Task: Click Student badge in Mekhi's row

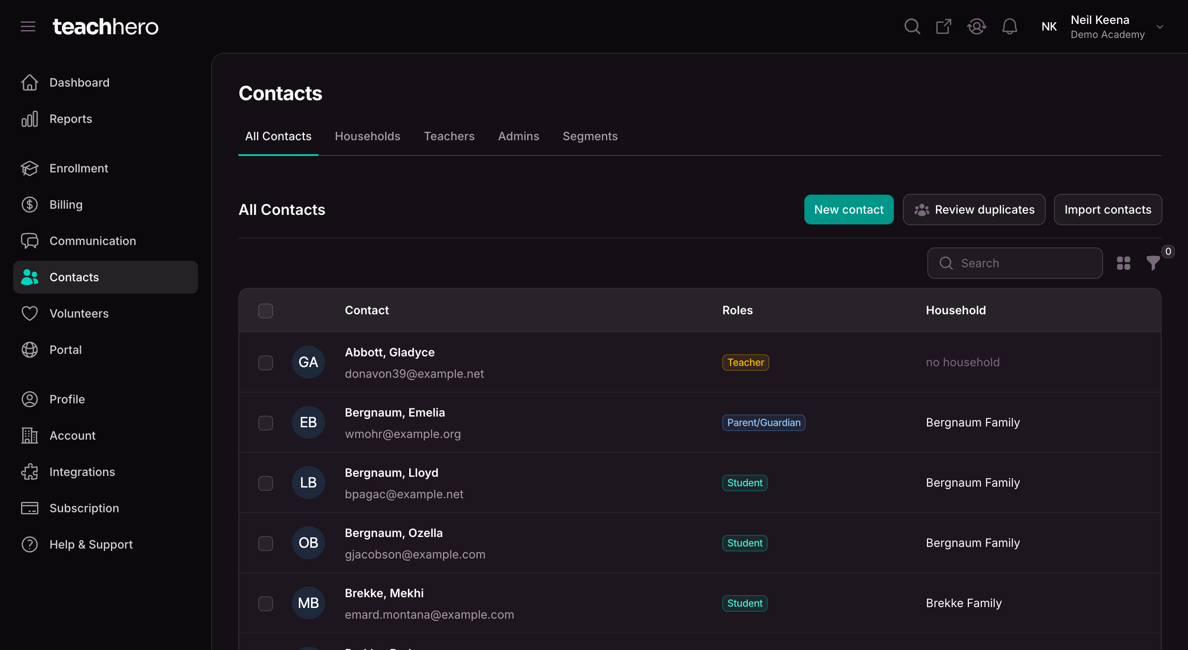Action: (x=745, y=603)
